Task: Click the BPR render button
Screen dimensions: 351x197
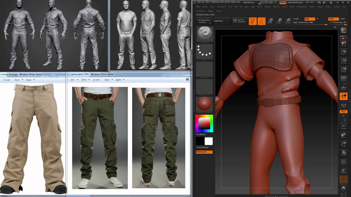Action: point(343,31)
